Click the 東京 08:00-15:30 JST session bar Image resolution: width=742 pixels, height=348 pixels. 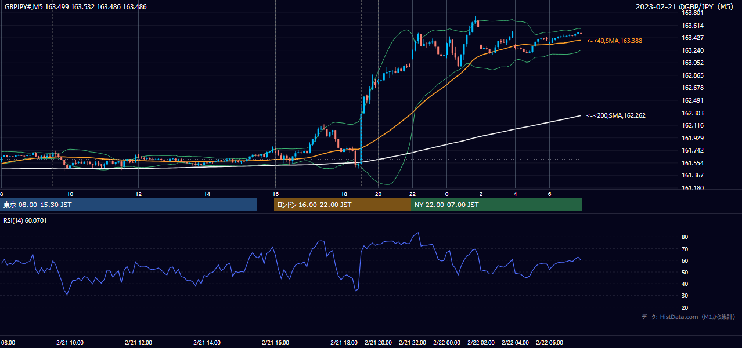point(128,205)
